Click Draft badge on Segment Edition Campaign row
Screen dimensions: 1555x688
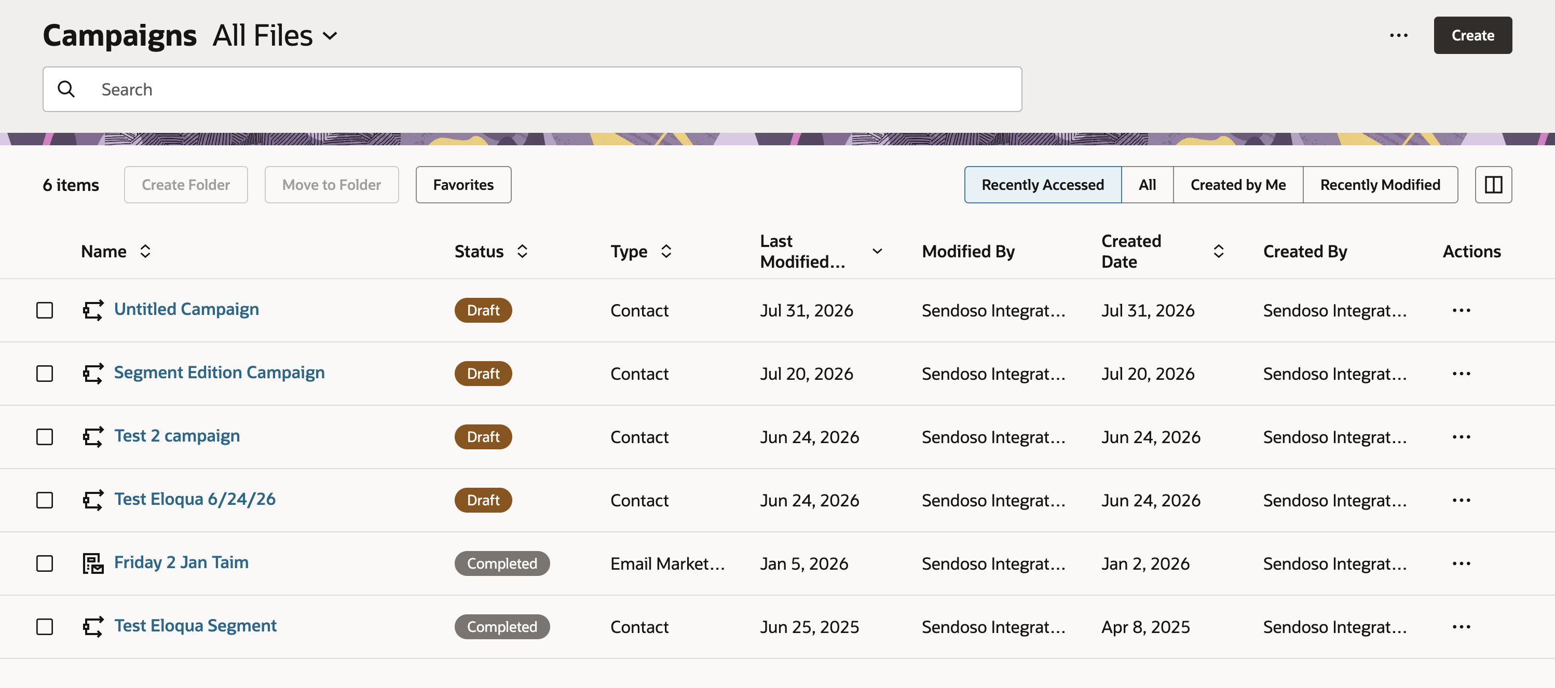(483, 374)
